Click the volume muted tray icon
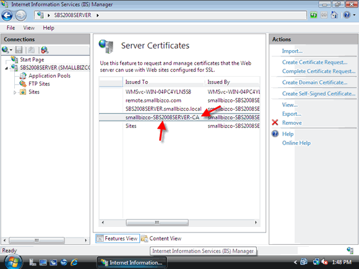The image size is (359, 269). 324,262
